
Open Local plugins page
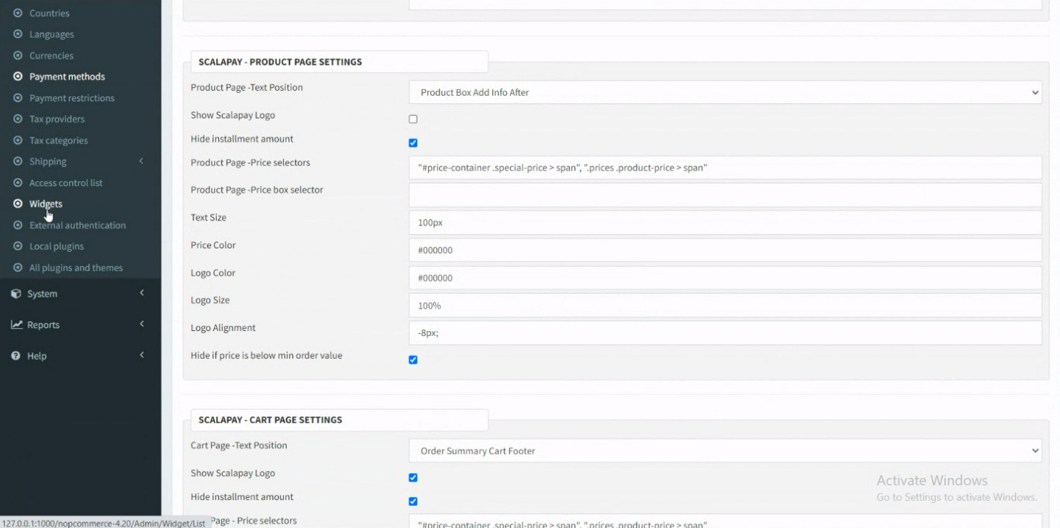coord(56,246)
